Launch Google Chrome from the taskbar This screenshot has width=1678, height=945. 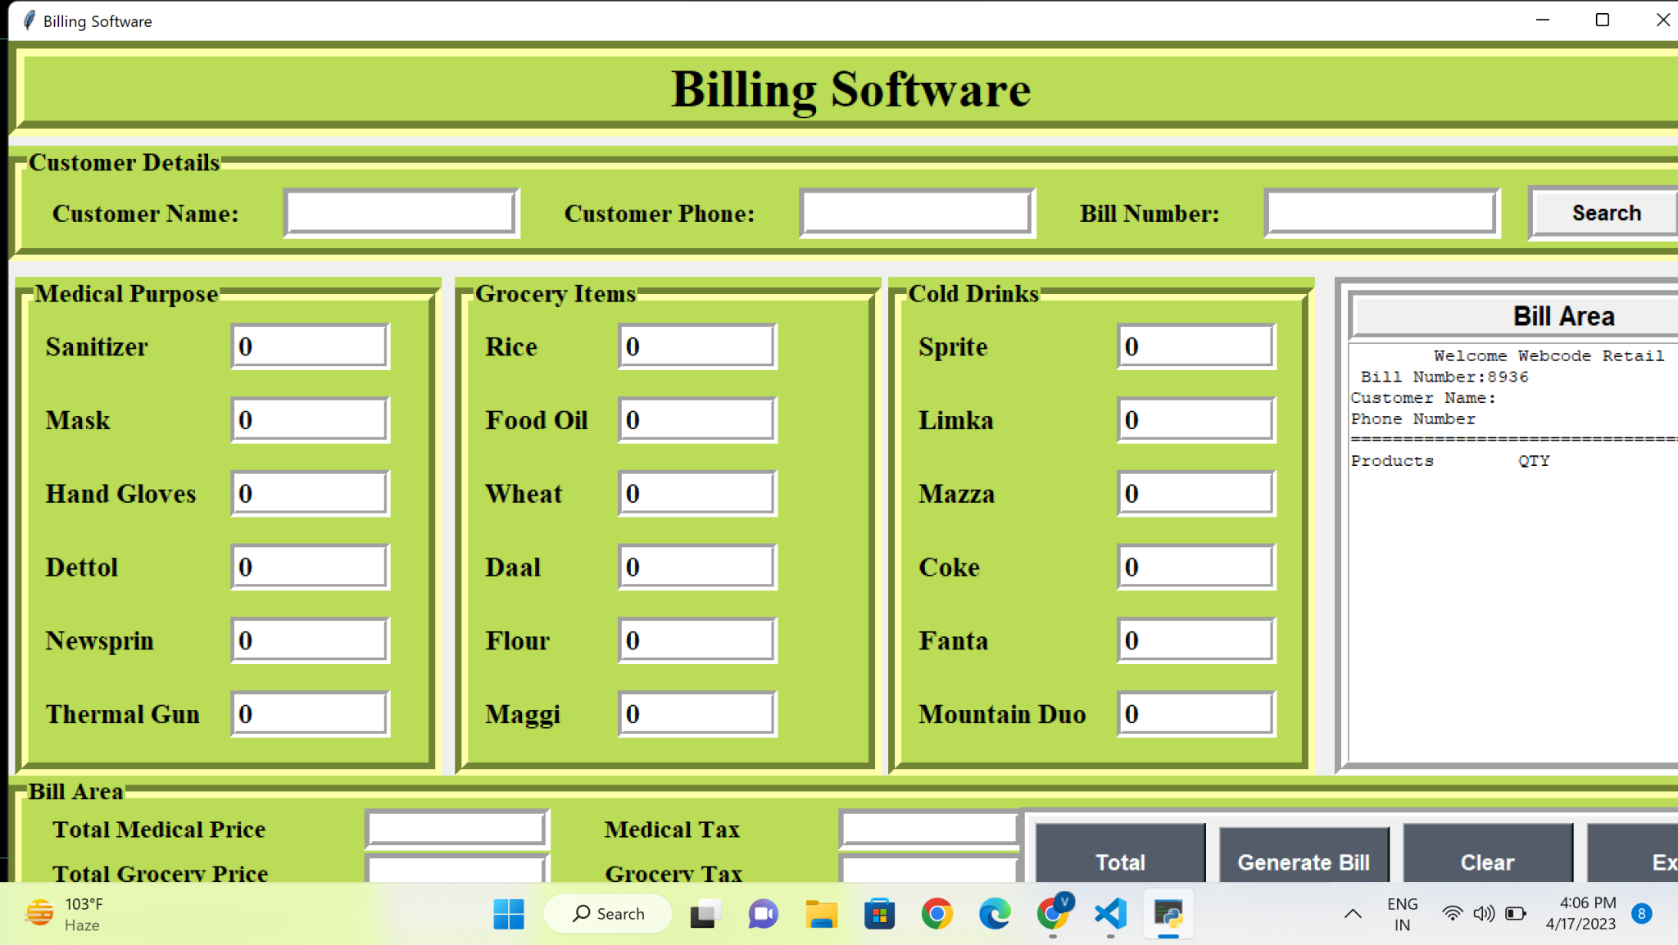(x=937, y=913)
